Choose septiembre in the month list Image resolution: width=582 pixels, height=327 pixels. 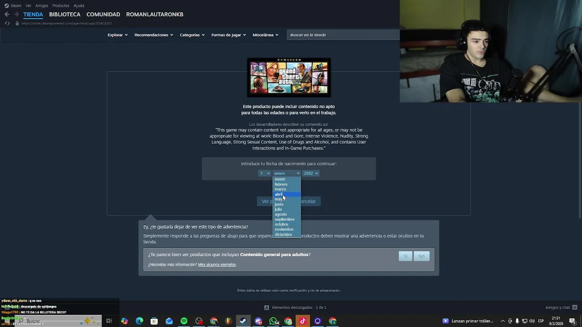coord(286,219)
